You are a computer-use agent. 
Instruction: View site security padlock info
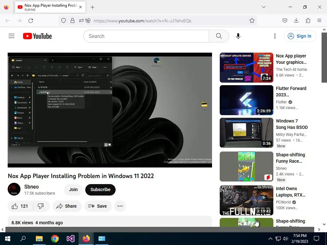tap(72, 21)
